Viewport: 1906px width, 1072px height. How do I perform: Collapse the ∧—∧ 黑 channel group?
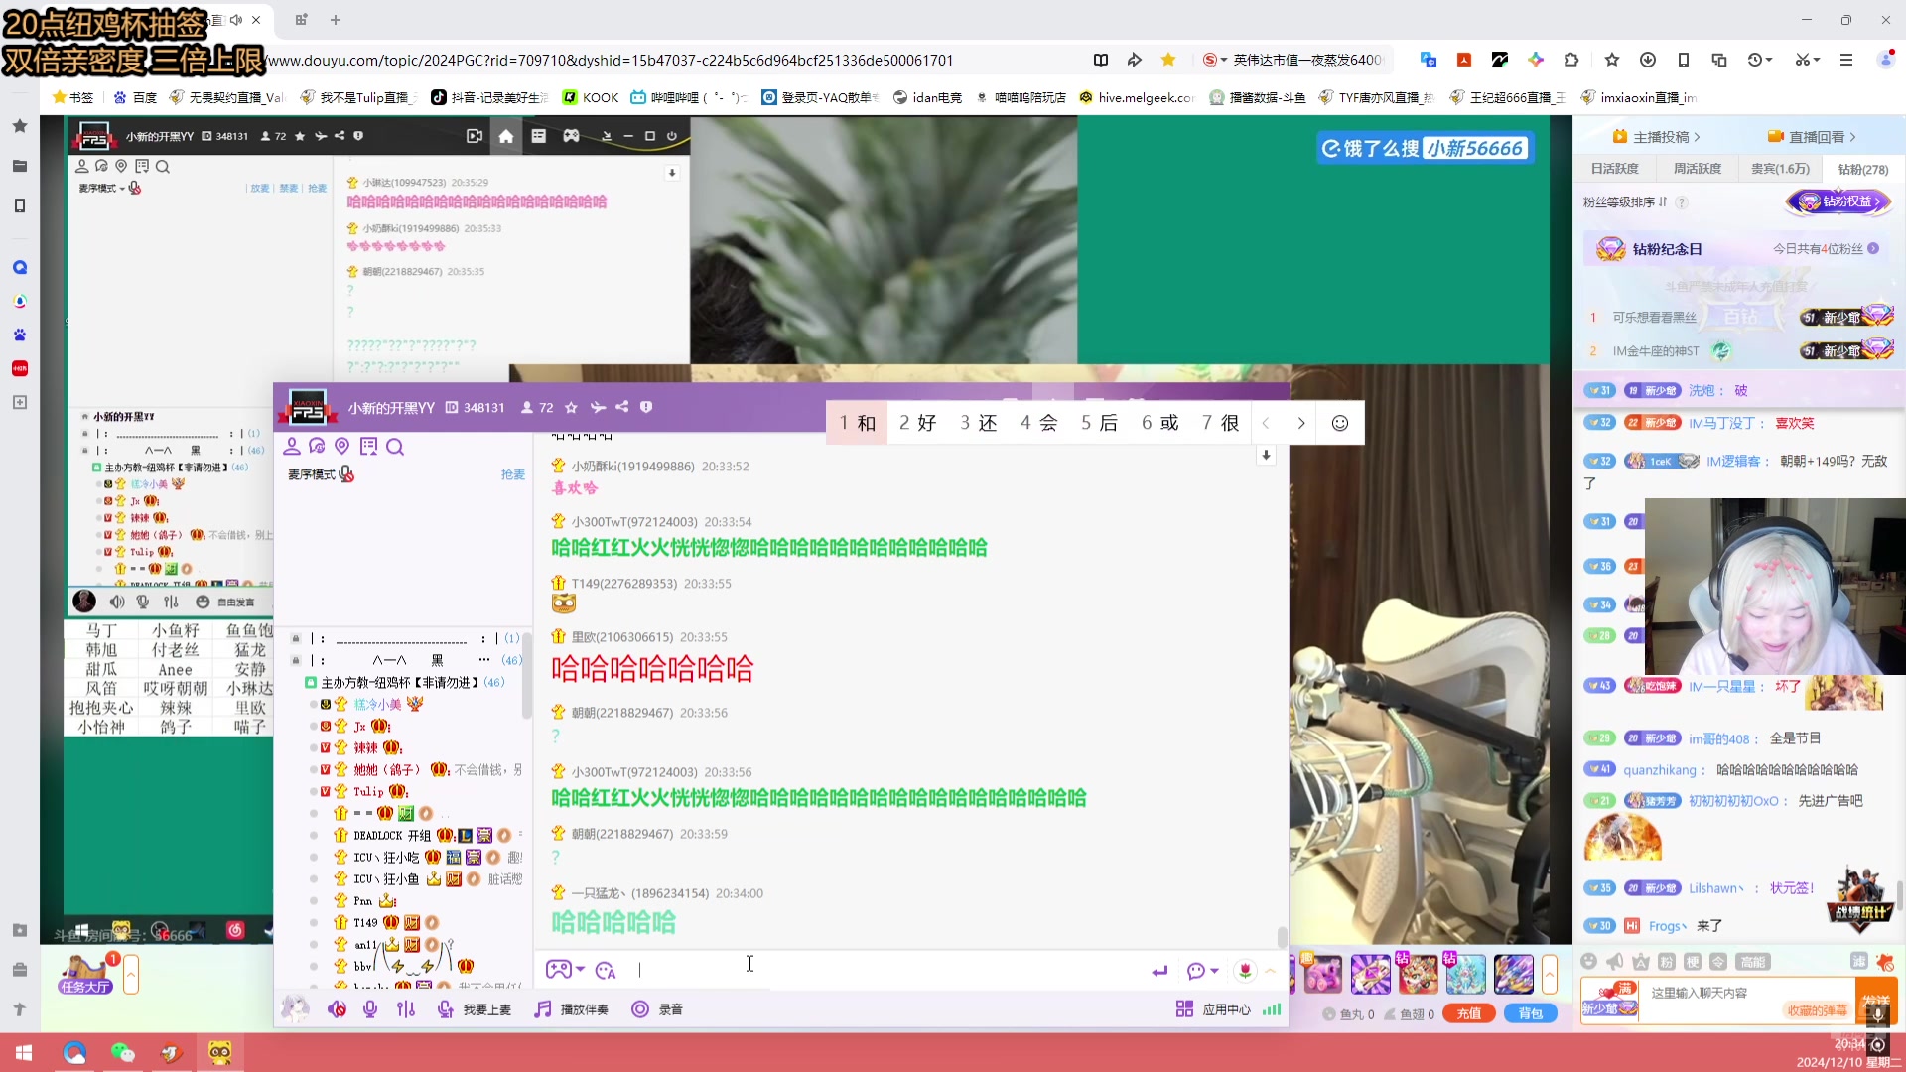click(x=296, y=660)
